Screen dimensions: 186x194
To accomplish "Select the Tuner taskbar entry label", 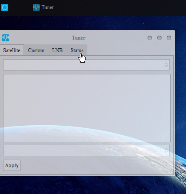I will click(48, 7).
